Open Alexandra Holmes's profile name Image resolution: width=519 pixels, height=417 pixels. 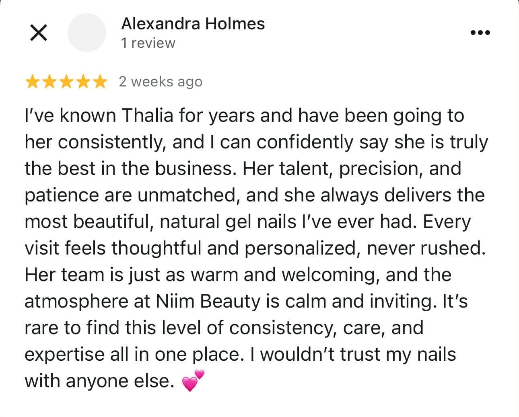pyautogui.click(x=193, y=24)
